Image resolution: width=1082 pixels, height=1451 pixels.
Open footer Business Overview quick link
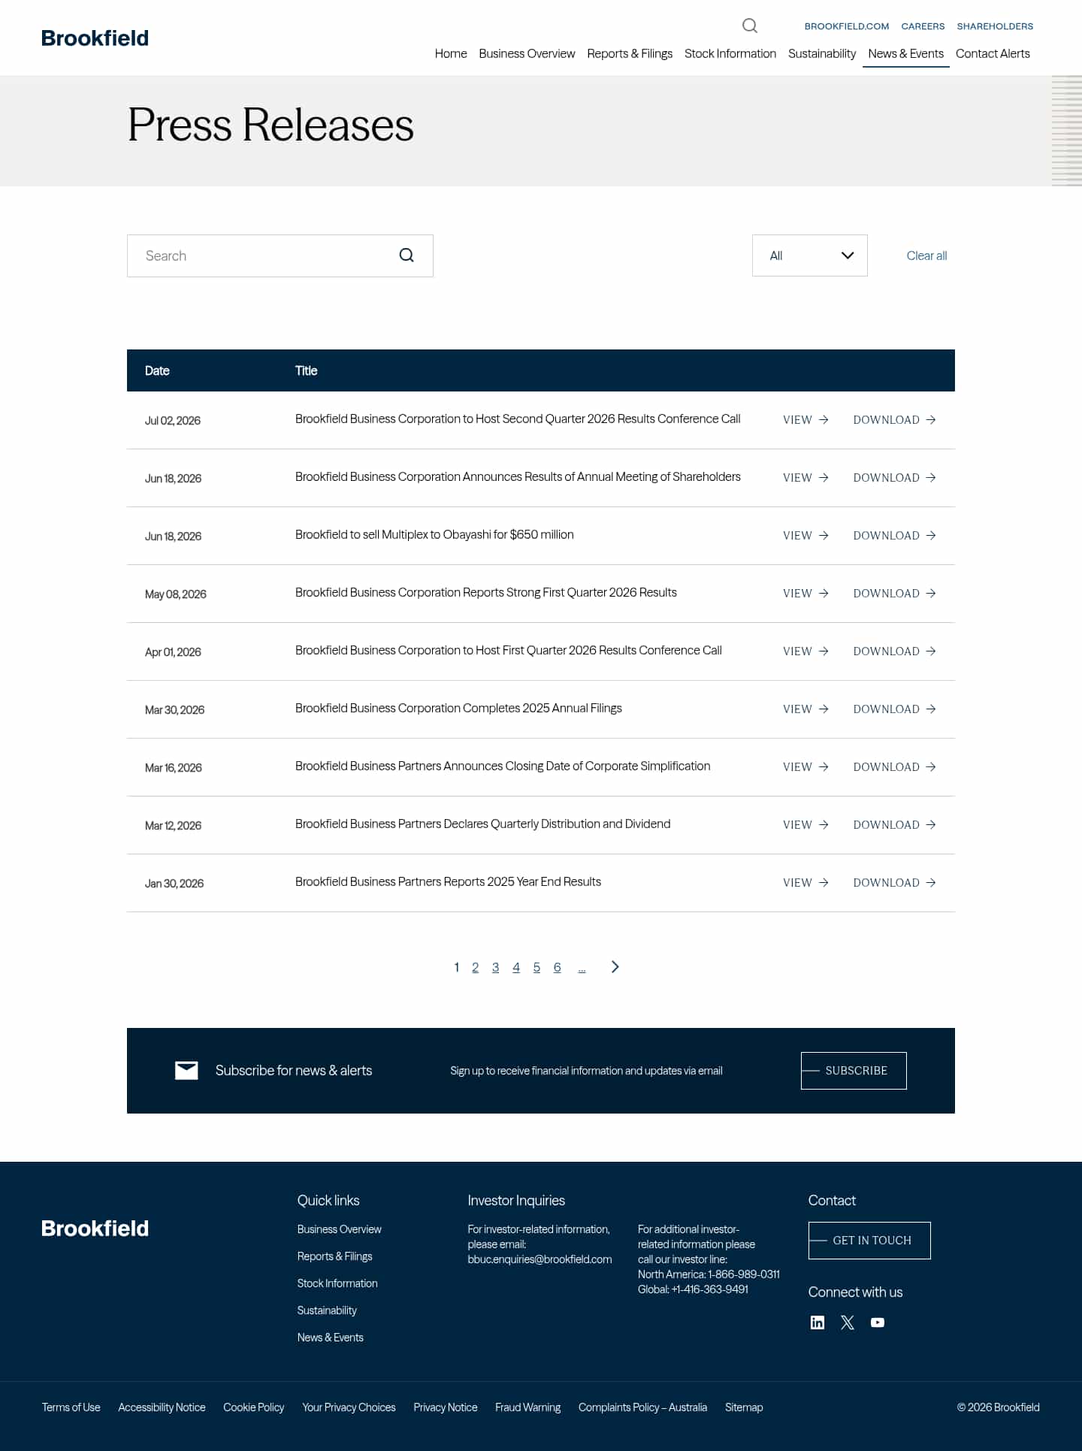coord(339,1229)
